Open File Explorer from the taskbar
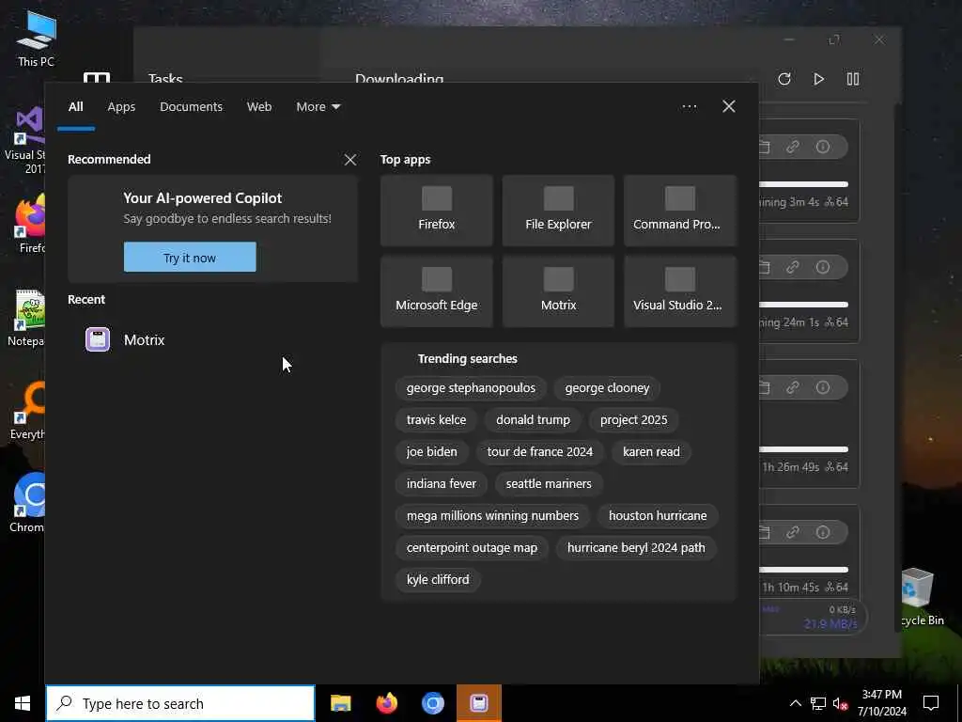Screen dimensions: 962x722 tap(340, 703)
